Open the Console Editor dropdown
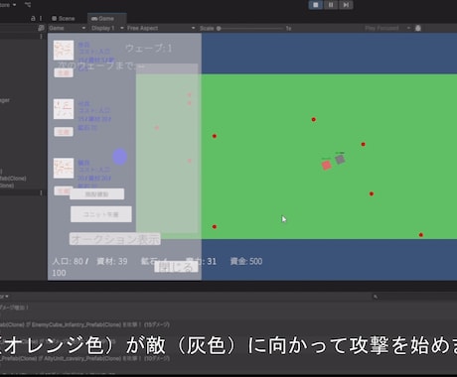 (x=4, y=297)
